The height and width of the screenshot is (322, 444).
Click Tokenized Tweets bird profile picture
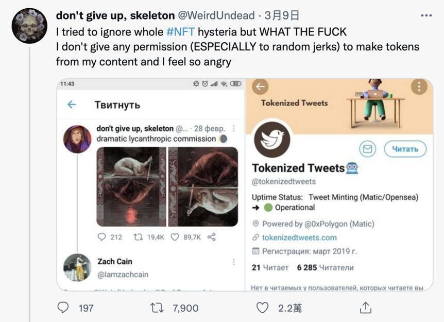(272, 138)
